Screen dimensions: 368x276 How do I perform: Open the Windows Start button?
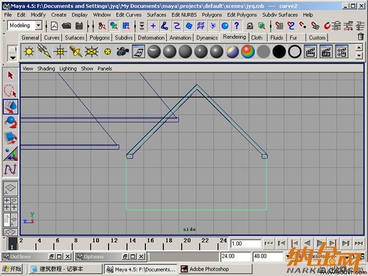12,269
